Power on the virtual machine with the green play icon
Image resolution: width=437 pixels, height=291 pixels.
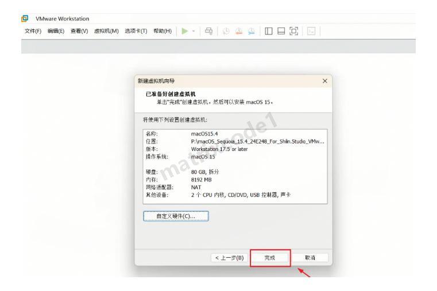click(184, 31)
